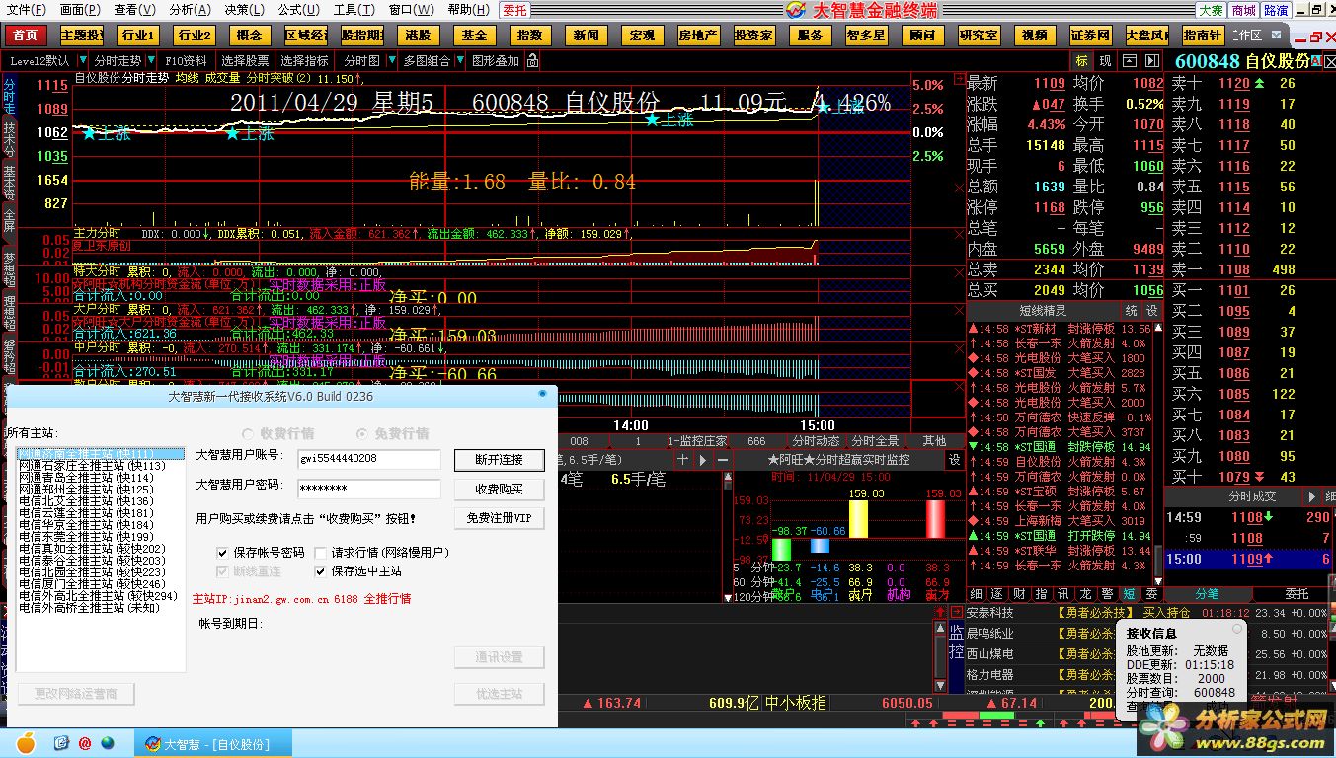Click the 大智慧用户密码 input field
Viewport: 1336px width, 758px height.
(369, 489)
